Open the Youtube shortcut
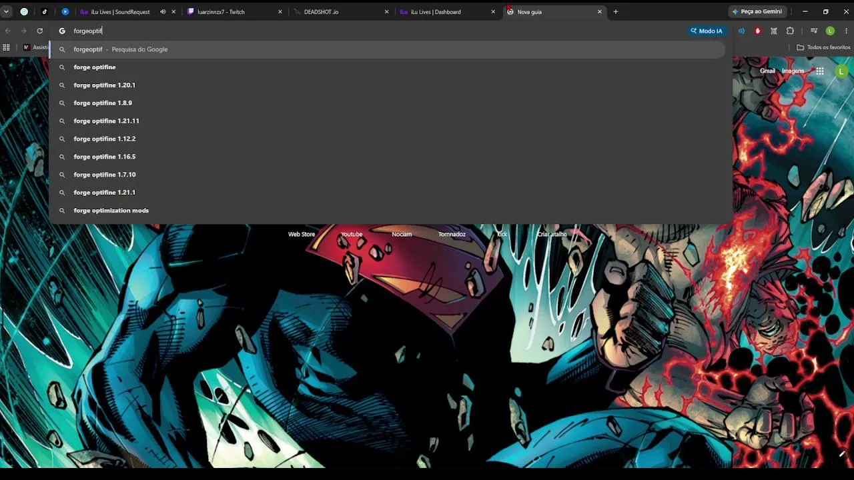Image resolution: width=854 pixels, height=480 pixels. pyautogui.click(x=352, y=234)
